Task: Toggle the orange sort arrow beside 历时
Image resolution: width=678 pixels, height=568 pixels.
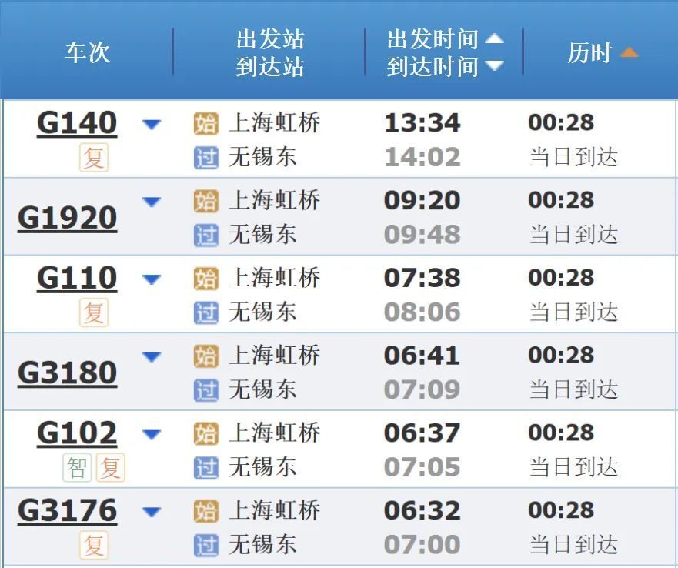Action: [630, 52]
